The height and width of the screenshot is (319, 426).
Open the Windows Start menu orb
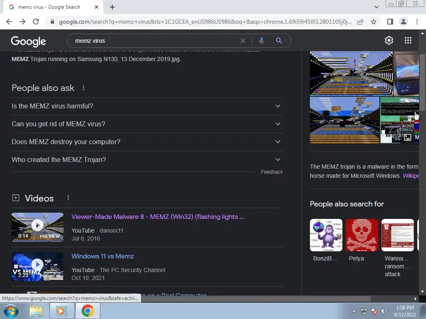coord(11,311)
